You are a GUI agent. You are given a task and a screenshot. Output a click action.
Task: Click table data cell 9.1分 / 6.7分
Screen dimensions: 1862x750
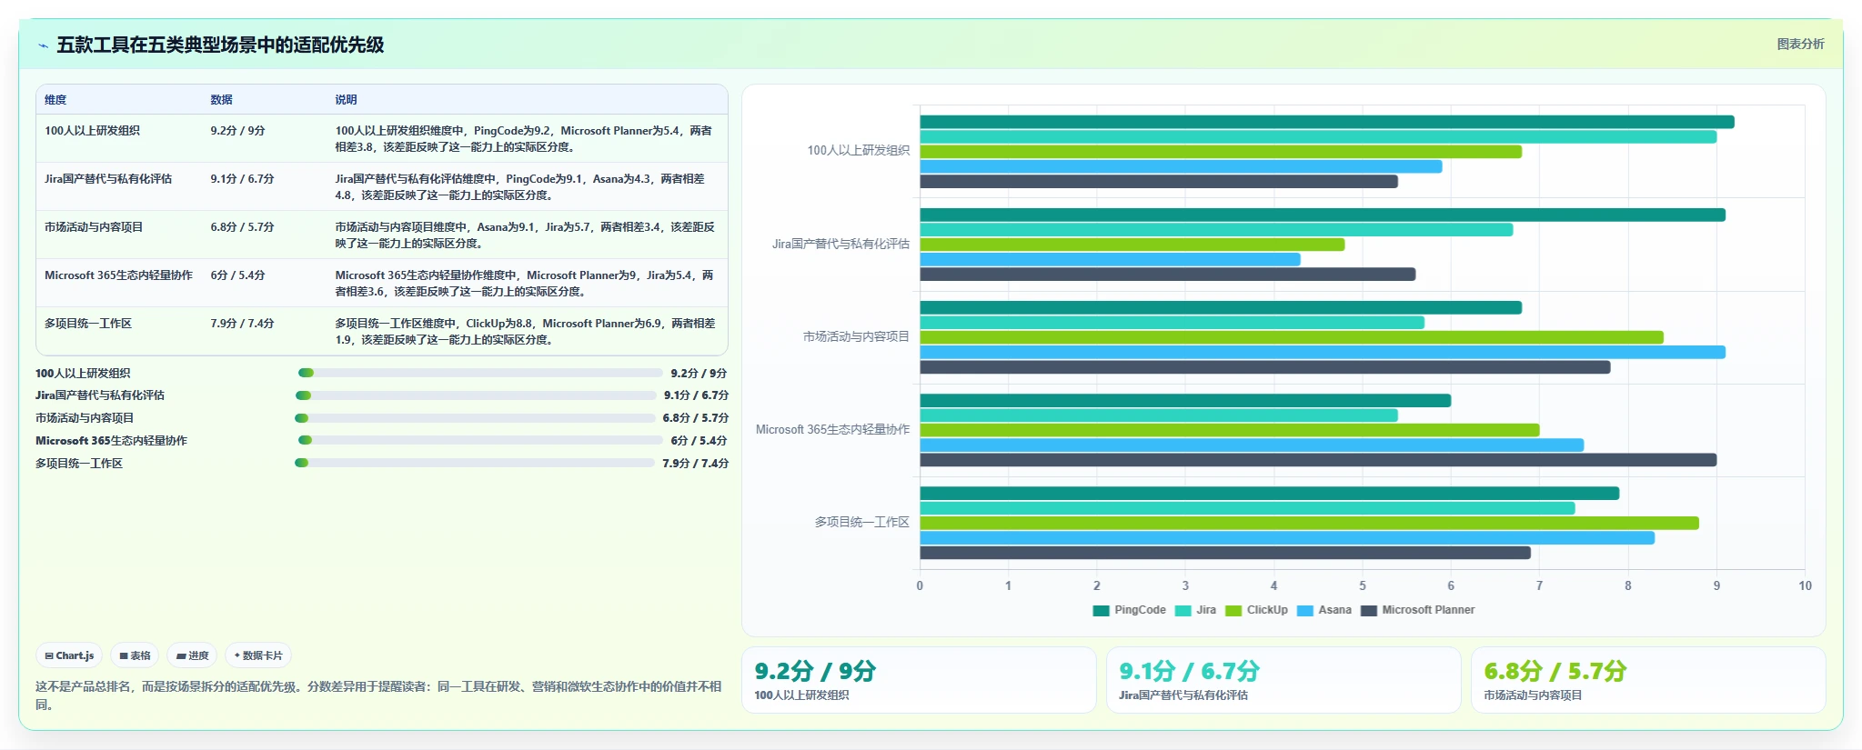242,179
